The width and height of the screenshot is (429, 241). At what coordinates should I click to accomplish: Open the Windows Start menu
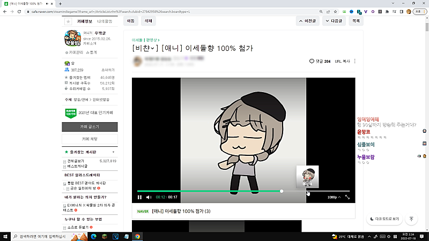coord(5,236)
